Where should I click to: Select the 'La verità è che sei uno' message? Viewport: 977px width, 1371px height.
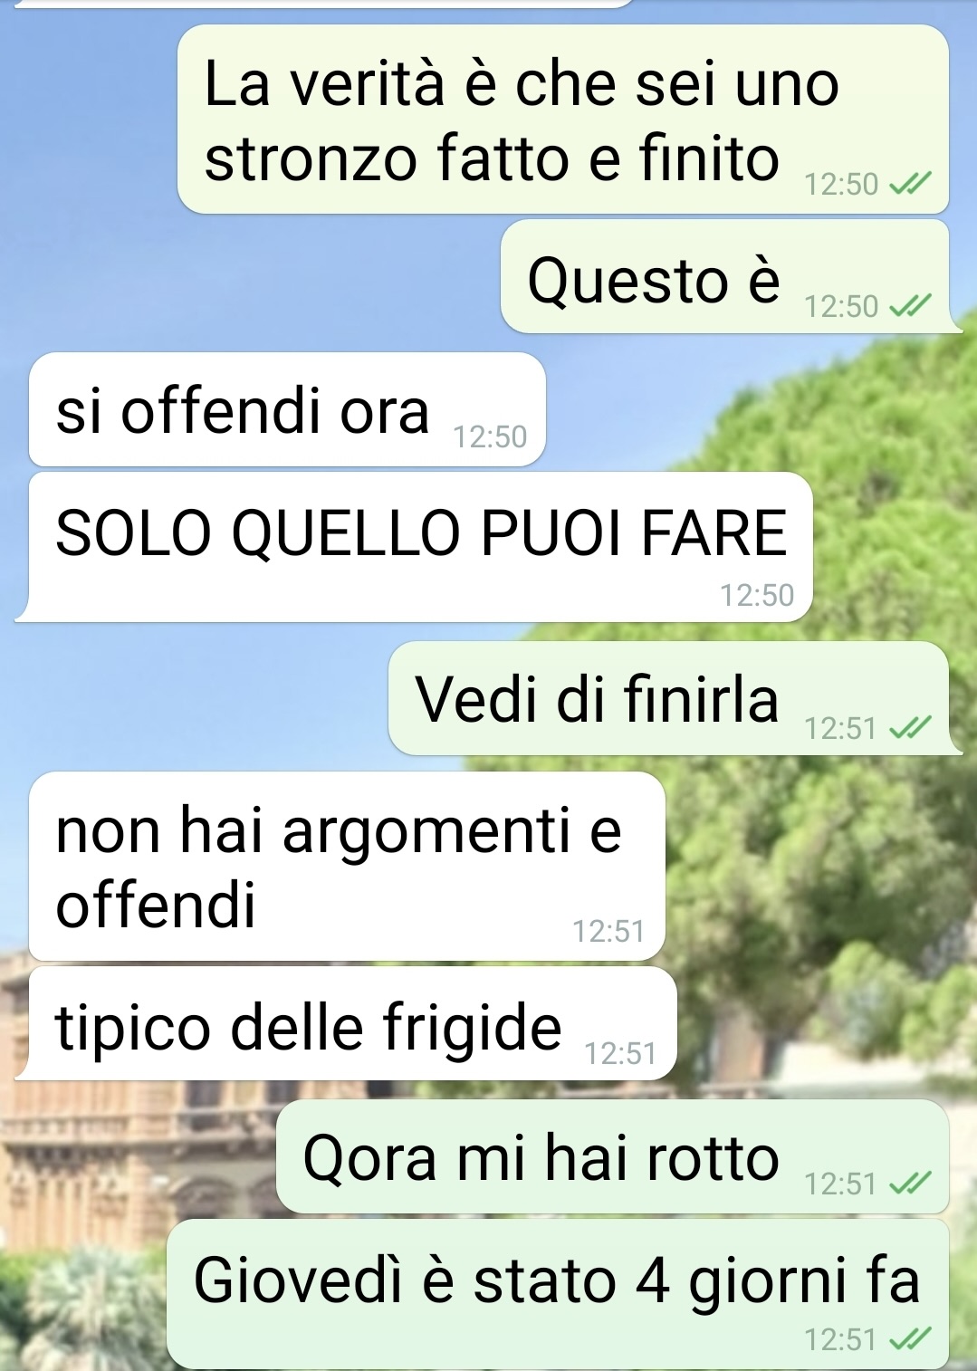tap(563, 120)
